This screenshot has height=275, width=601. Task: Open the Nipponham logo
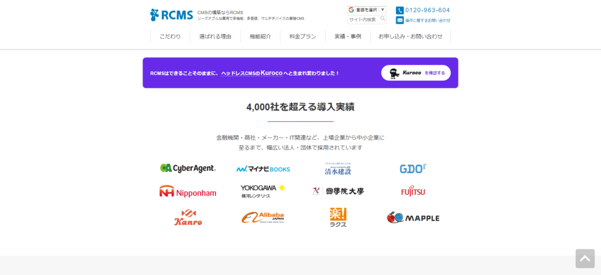(188, 191)
